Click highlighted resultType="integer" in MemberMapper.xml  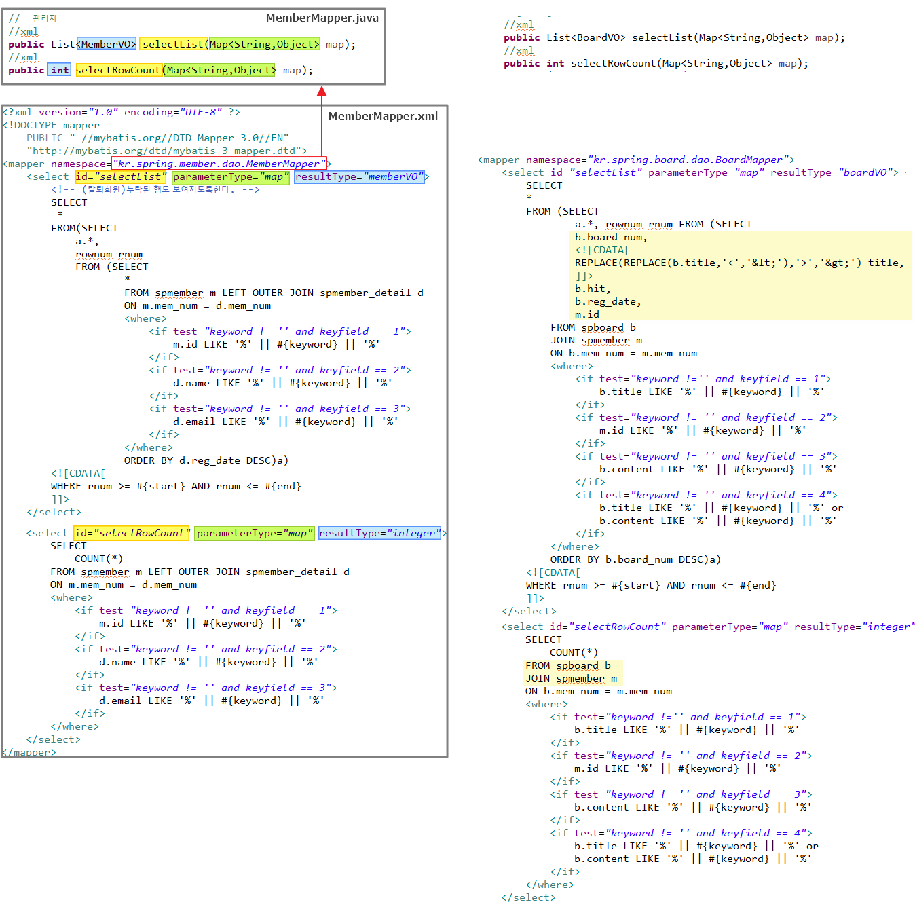tap(380, 533)
